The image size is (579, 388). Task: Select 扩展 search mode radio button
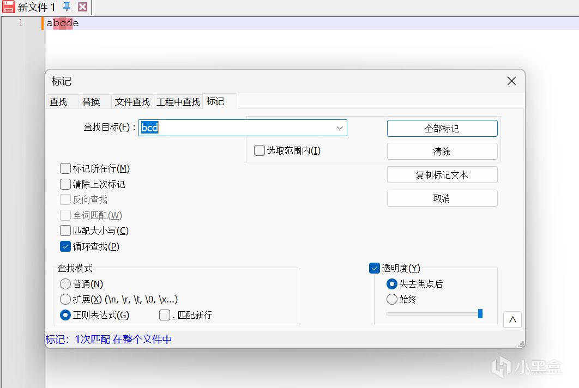click(x=65, y=299)
